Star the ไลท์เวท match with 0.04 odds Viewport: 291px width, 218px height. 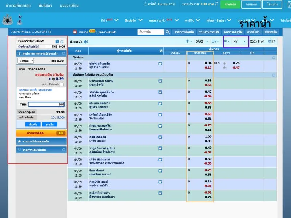pos(160,64)
